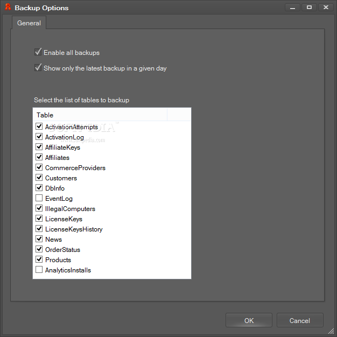Screen dimensions: 337x337
Task: Uncheck the AffiliateKeys table checkbox
Action: tap(39, 147)
